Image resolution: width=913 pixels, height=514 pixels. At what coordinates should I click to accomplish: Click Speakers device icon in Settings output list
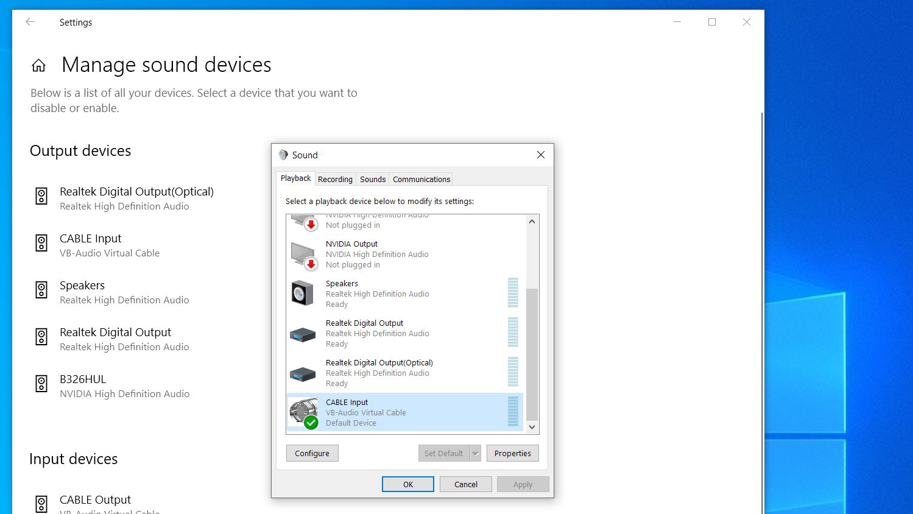[41, 290]
